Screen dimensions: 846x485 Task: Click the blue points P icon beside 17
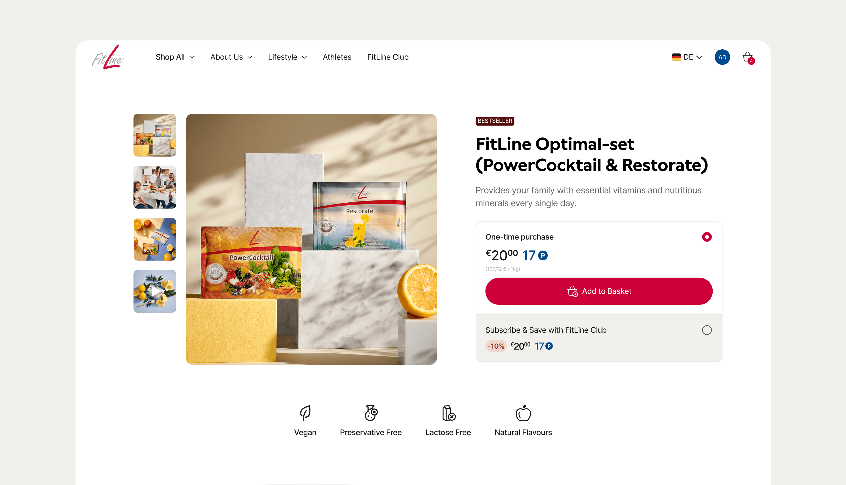tap(543, 255)
